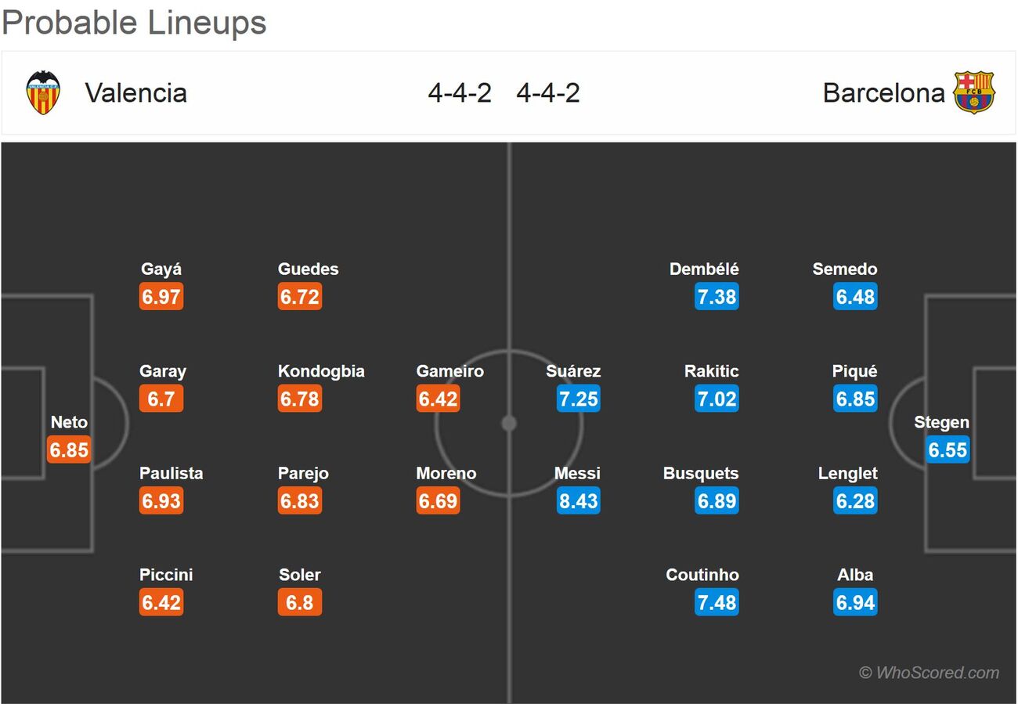Select Gayá's 6.97 rating badge
Viewport: 1018px width, 704px height.
tap(161, 297)
